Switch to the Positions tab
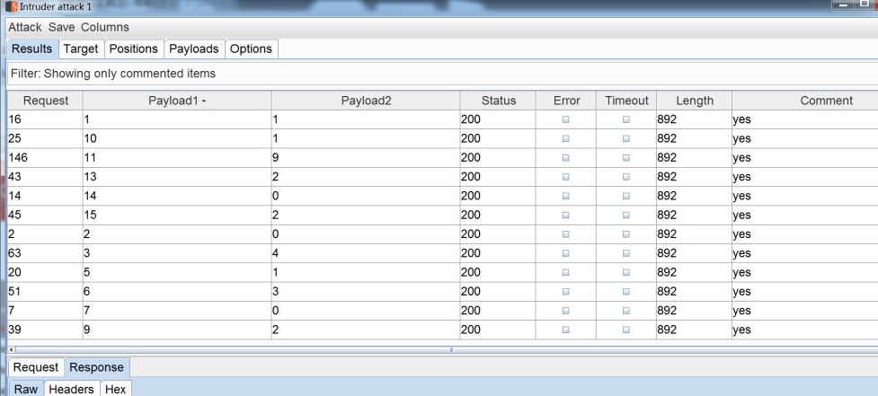 coord(133,48)
